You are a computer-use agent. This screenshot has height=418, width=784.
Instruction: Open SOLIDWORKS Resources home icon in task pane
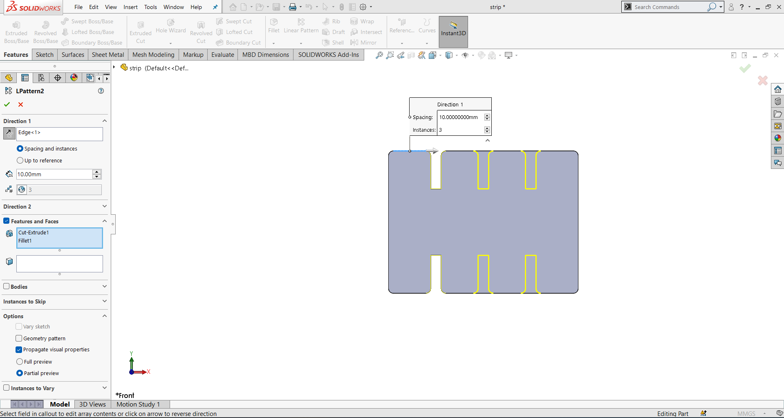(777, 90)
